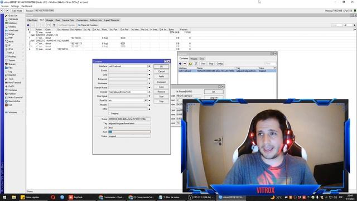Click Remove button in Container dialog

[161, 92]
